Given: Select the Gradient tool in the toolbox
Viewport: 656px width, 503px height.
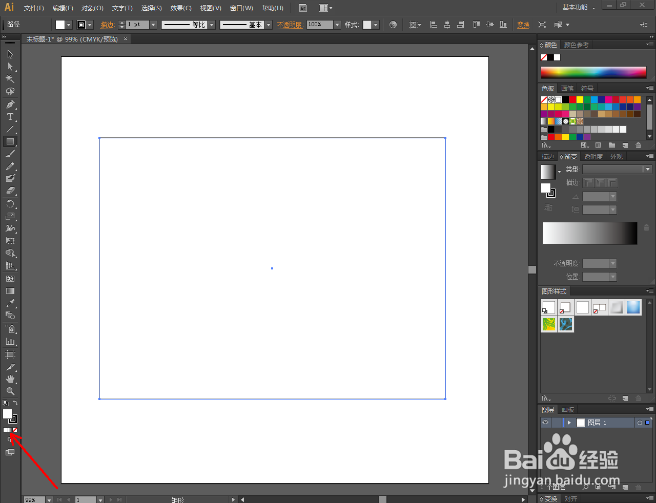Looking at the screenshot, I should [10, 291].
